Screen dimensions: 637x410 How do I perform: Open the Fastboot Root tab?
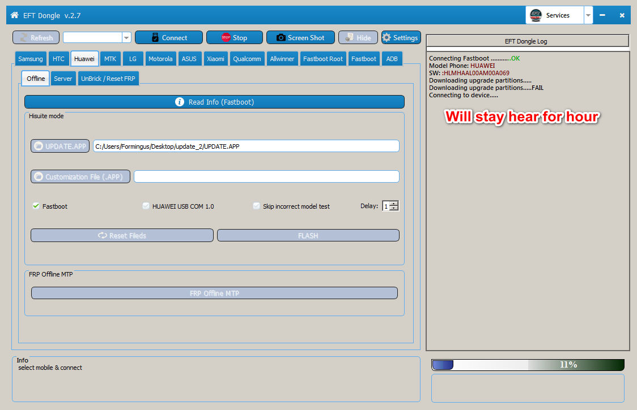pos(323,59)
